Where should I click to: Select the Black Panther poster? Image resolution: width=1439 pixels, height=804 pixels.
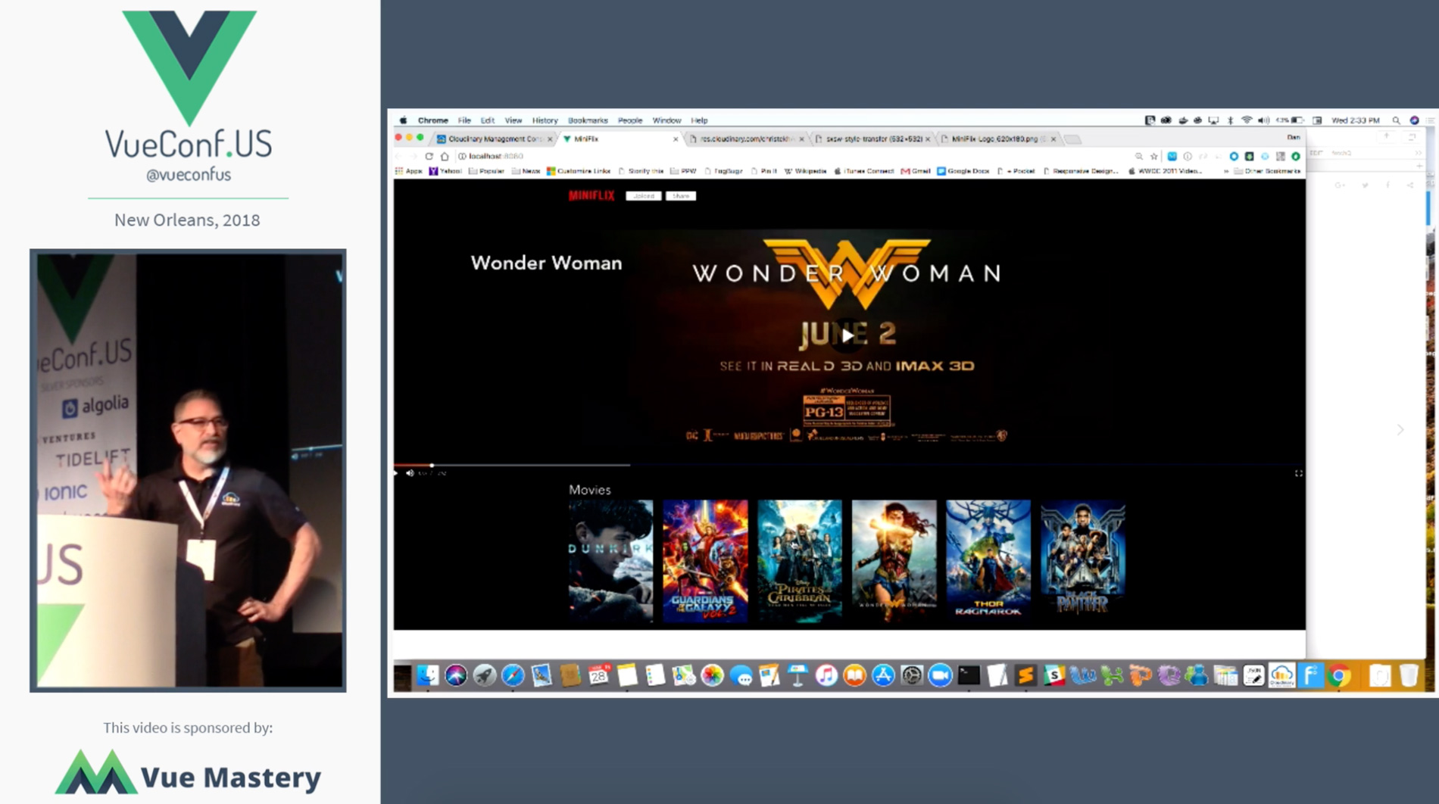coord(1082,558)
